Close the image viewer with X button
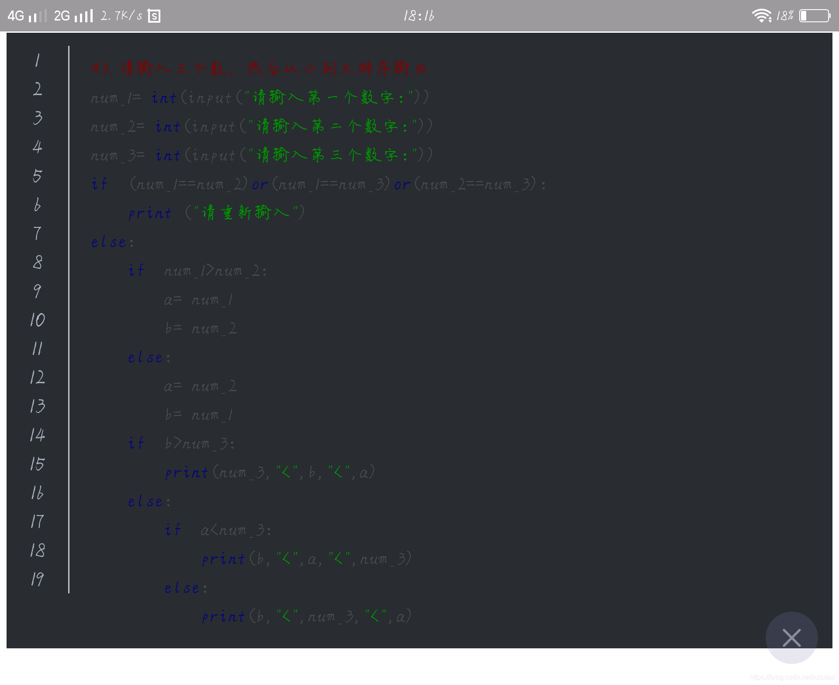 click(791, 637)
